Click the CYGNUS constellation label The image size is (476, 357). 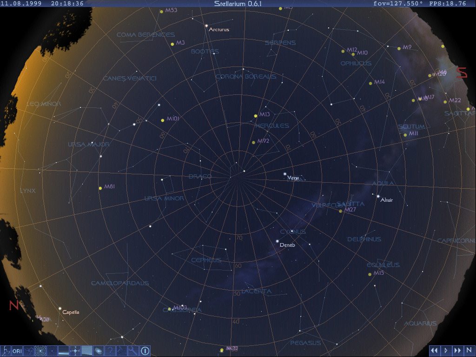(293, 231)
